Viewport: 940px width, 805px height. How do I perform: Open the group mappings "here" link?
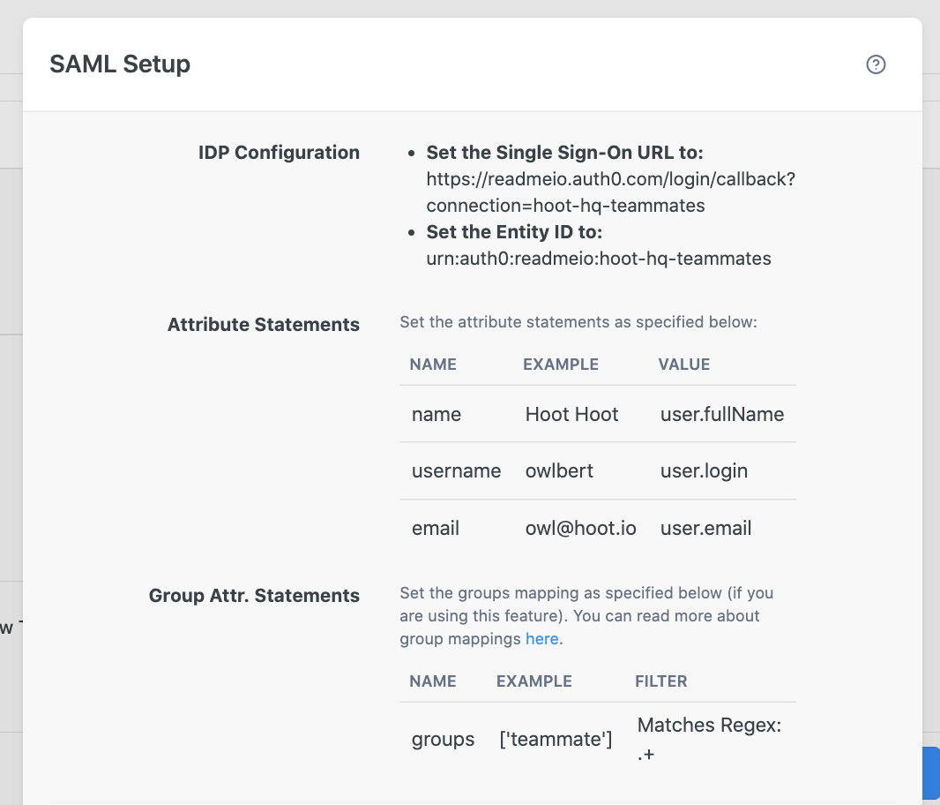(x=542, y=639)
